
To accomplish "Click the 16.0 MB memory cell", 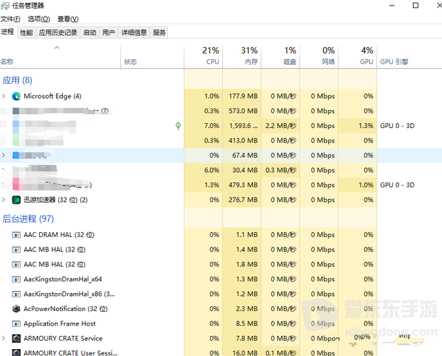I will tap(242, 353).
